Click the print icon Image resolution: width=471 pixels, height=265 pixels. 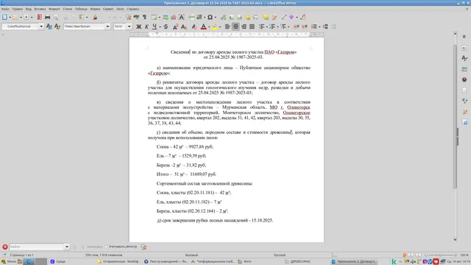47,17
